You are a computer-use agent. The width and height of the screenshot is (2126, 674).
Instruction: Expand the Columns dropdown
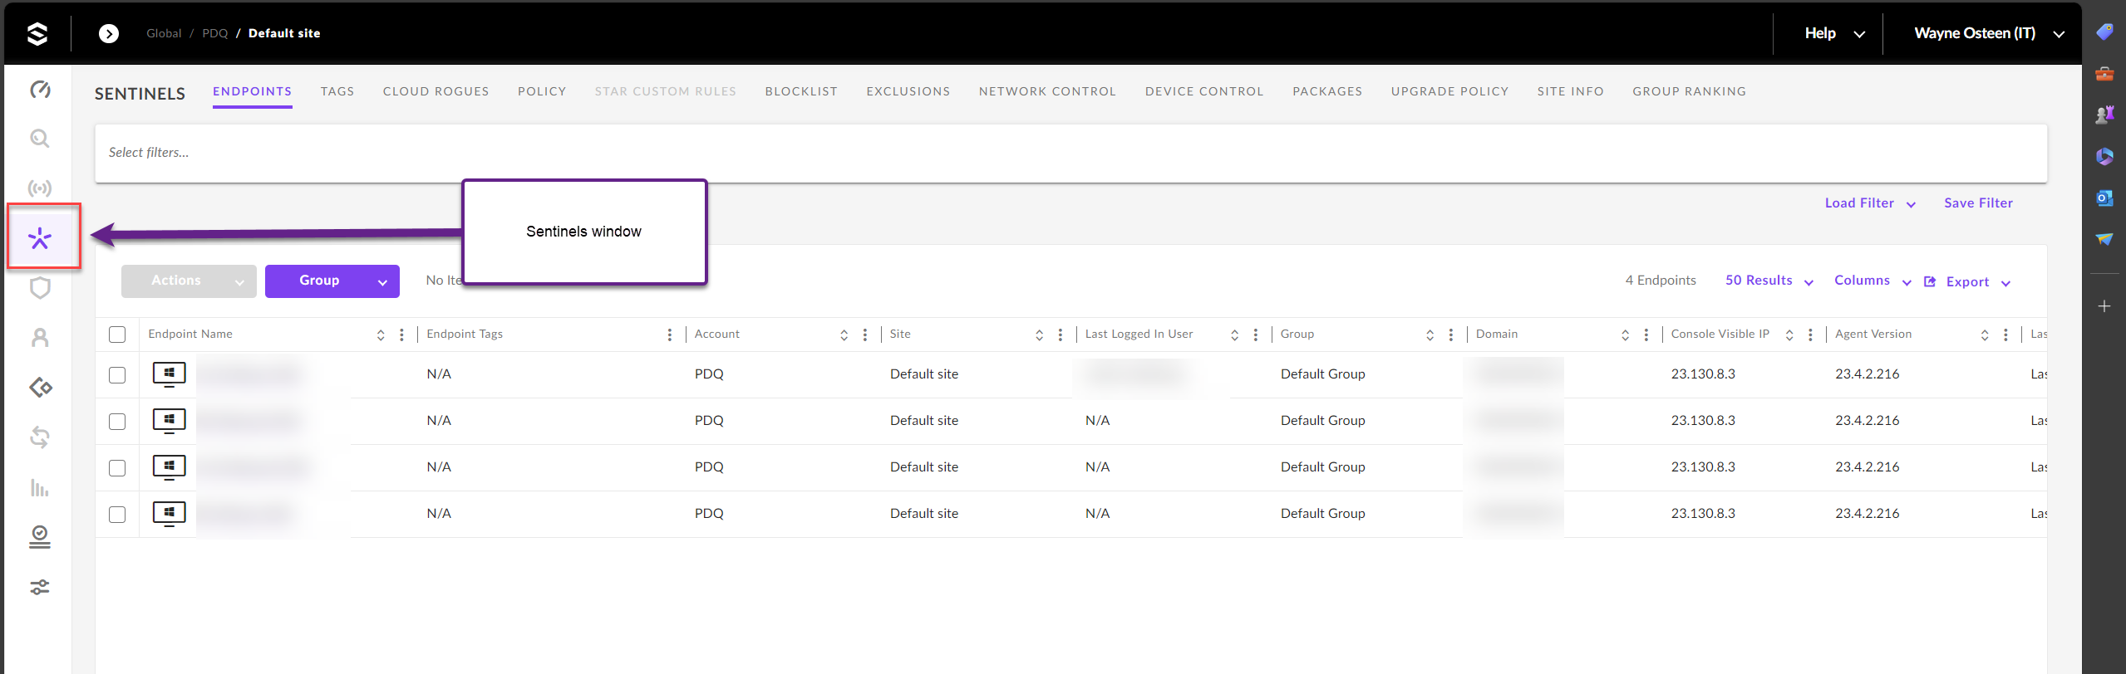[1872, 281]
